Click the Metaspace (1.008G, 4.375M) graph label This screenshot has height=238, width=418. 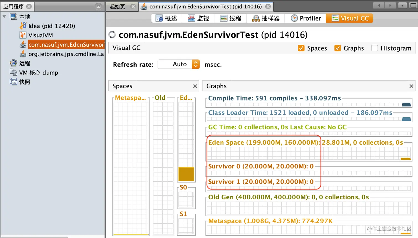click(270, 221)
